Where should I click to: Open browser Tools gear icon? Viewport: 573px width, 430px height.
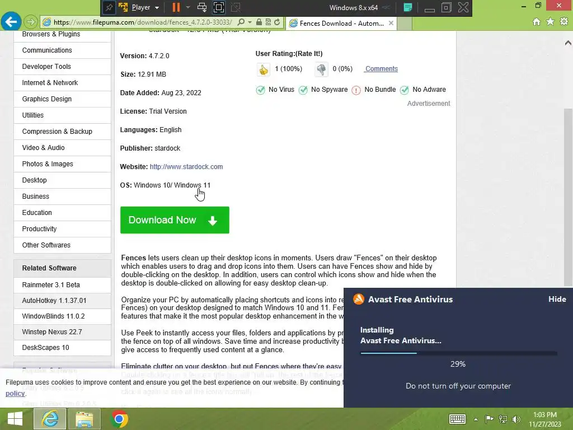(564, 22)
